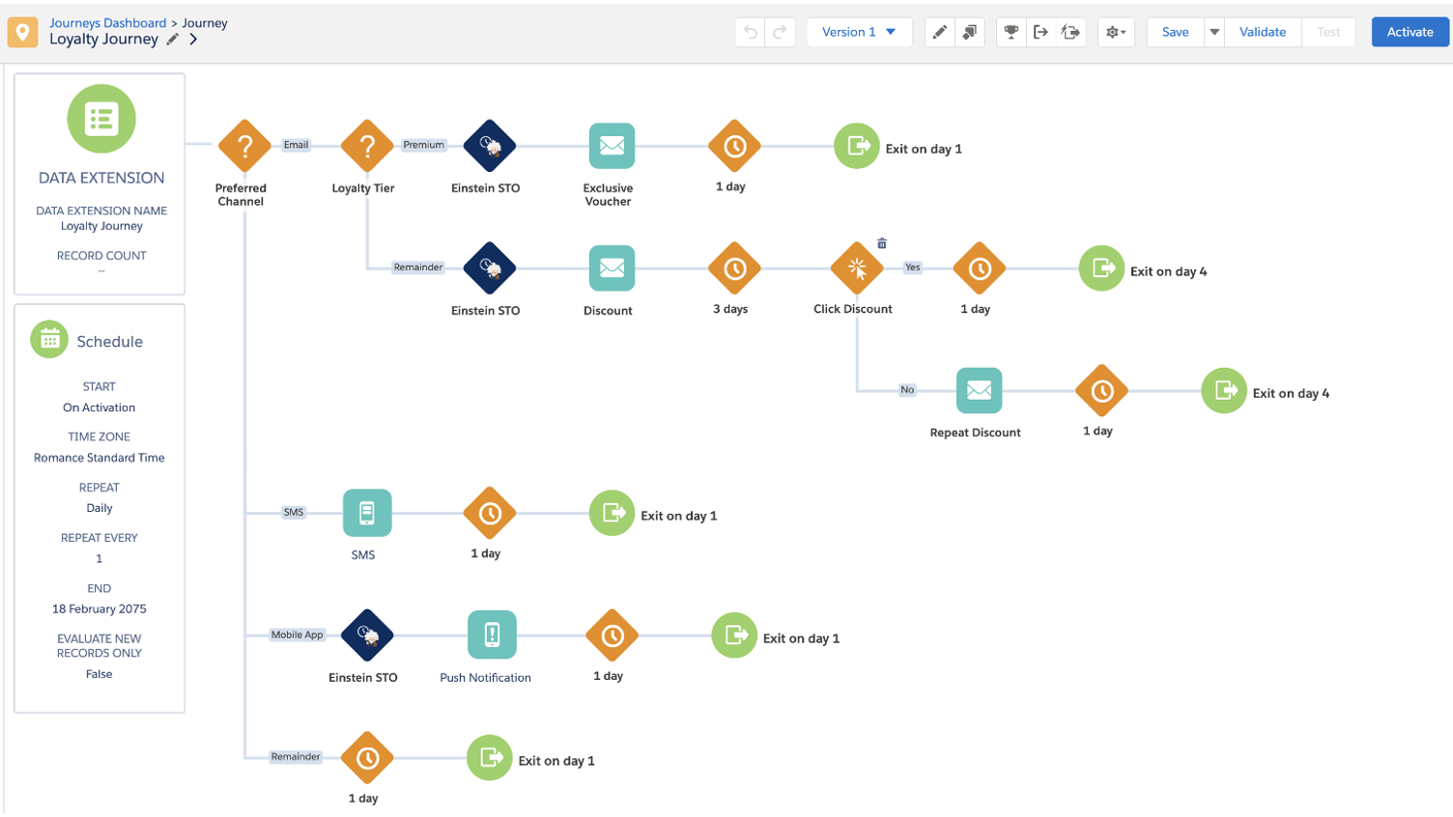Click the Journeys Dashboard breadcrumb link

click(x=107, y=22)
